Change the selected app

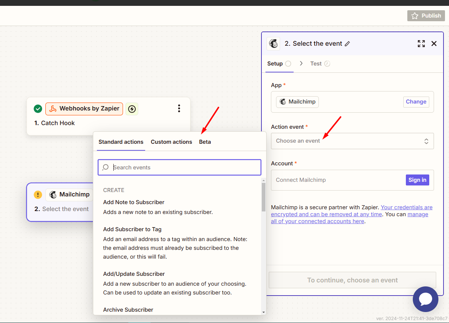416,102
